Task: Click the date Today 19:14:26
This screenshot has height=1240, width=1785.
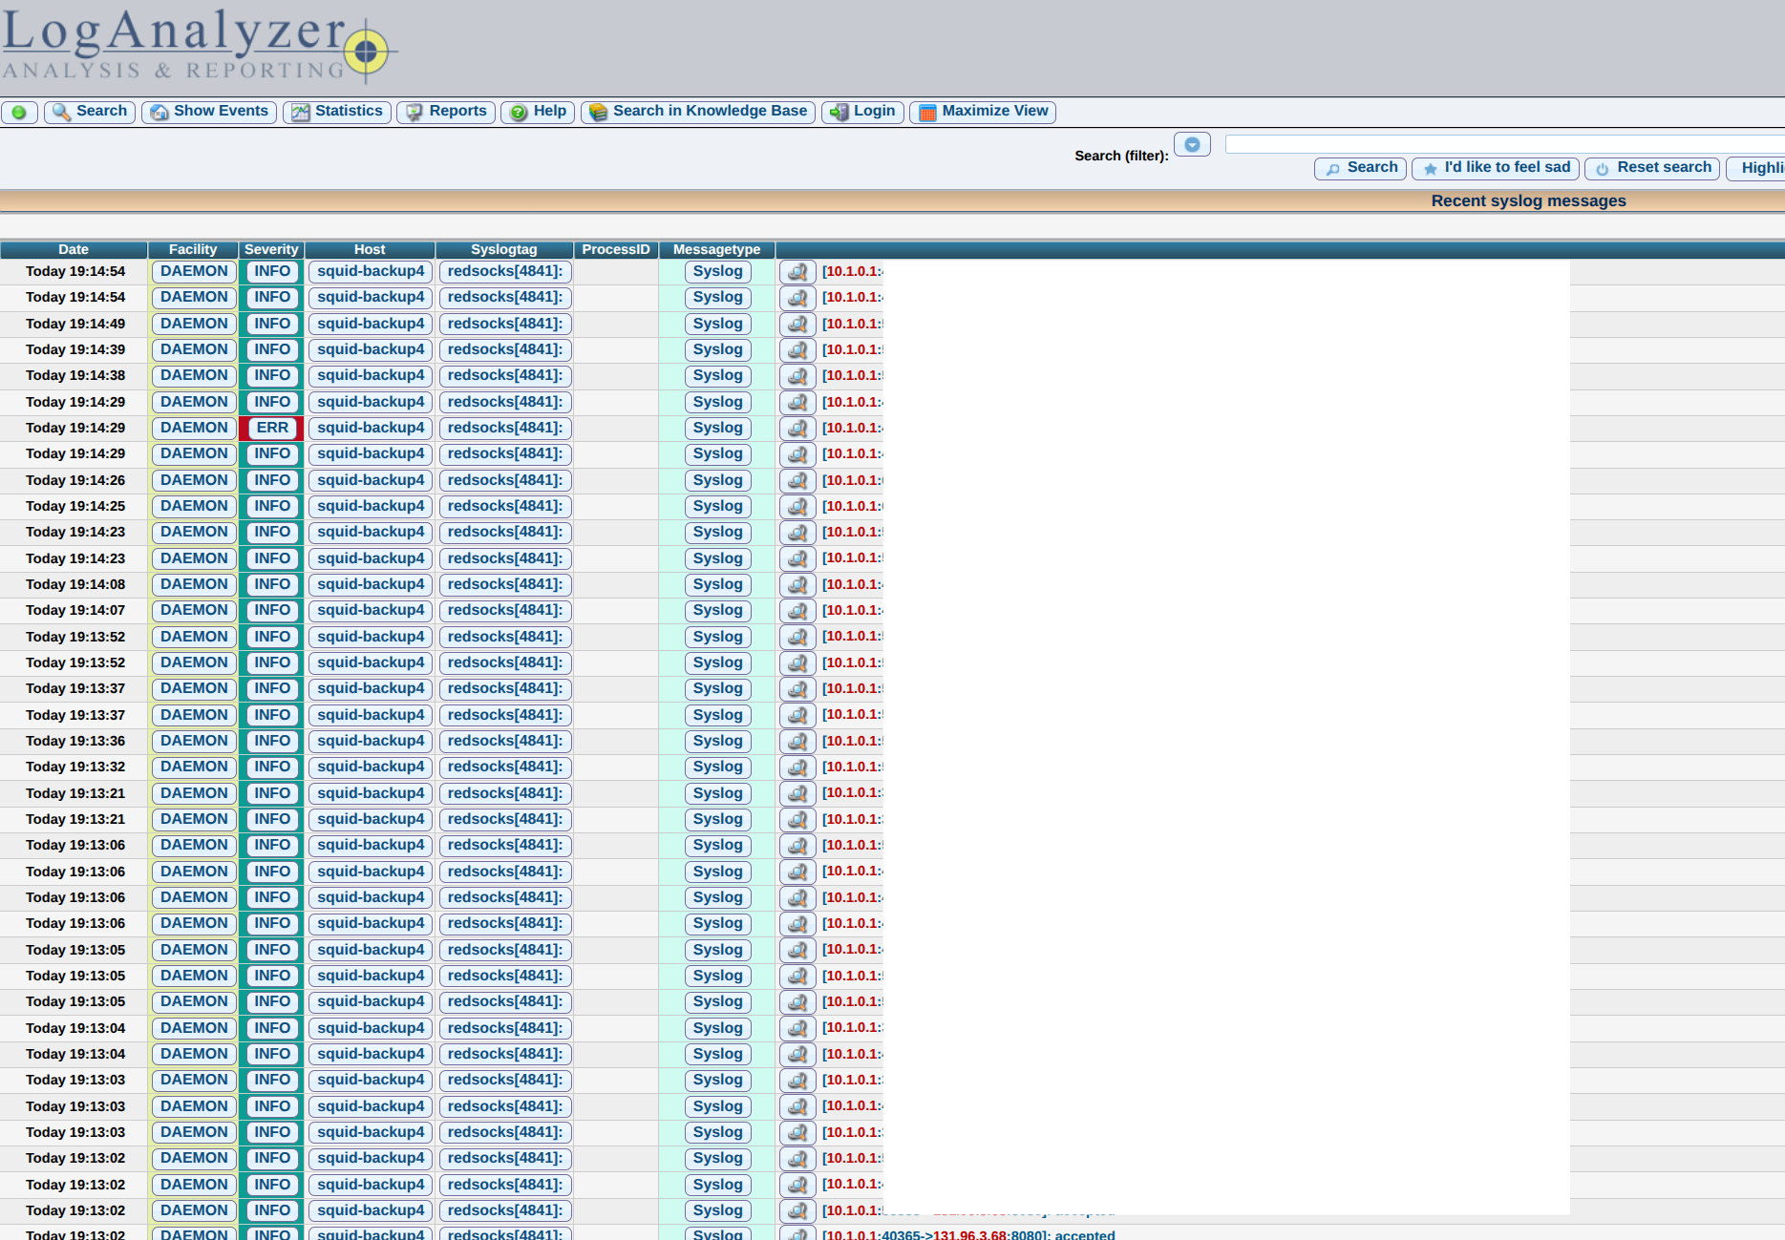Action: (75, 481)
